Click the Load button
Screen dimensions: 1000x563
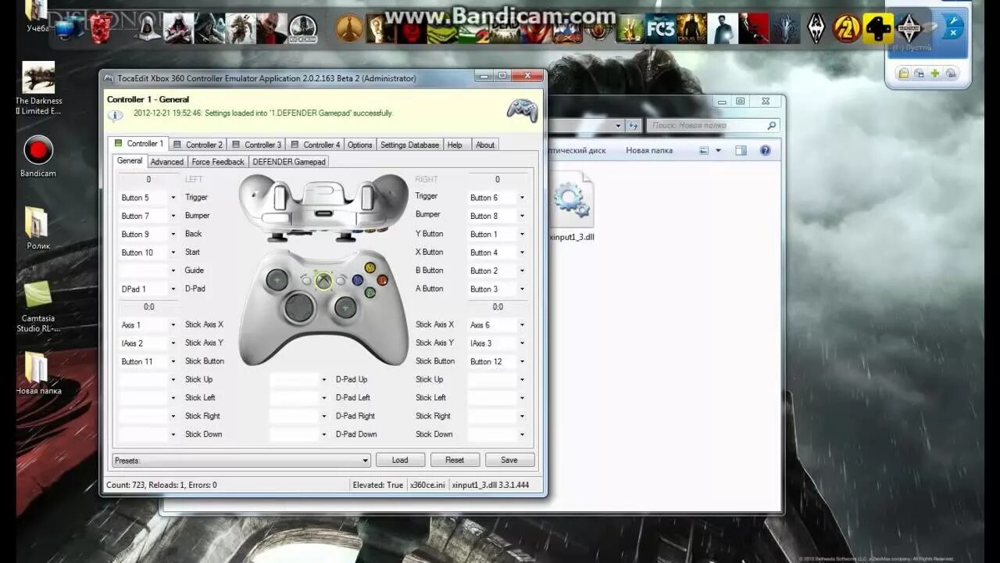coord(400,460)
